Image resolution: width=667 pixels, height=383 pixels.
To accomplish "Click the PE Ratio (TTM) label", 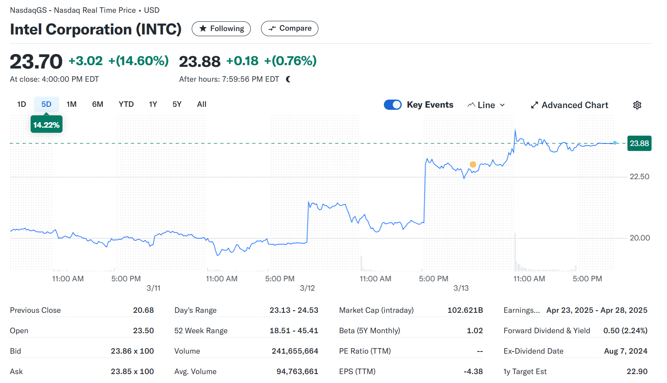I will [x=365, y=351].
